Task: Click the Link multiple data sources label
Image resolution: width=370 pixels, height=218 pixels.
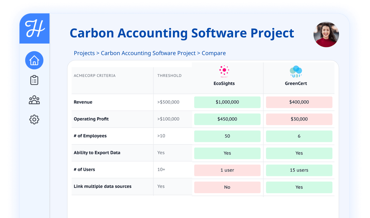Action: (x=102, y=186)
